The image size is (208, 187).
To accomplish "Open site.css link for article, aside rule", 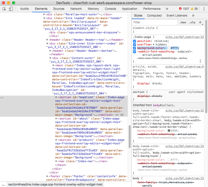I will (x=184, y=67).
